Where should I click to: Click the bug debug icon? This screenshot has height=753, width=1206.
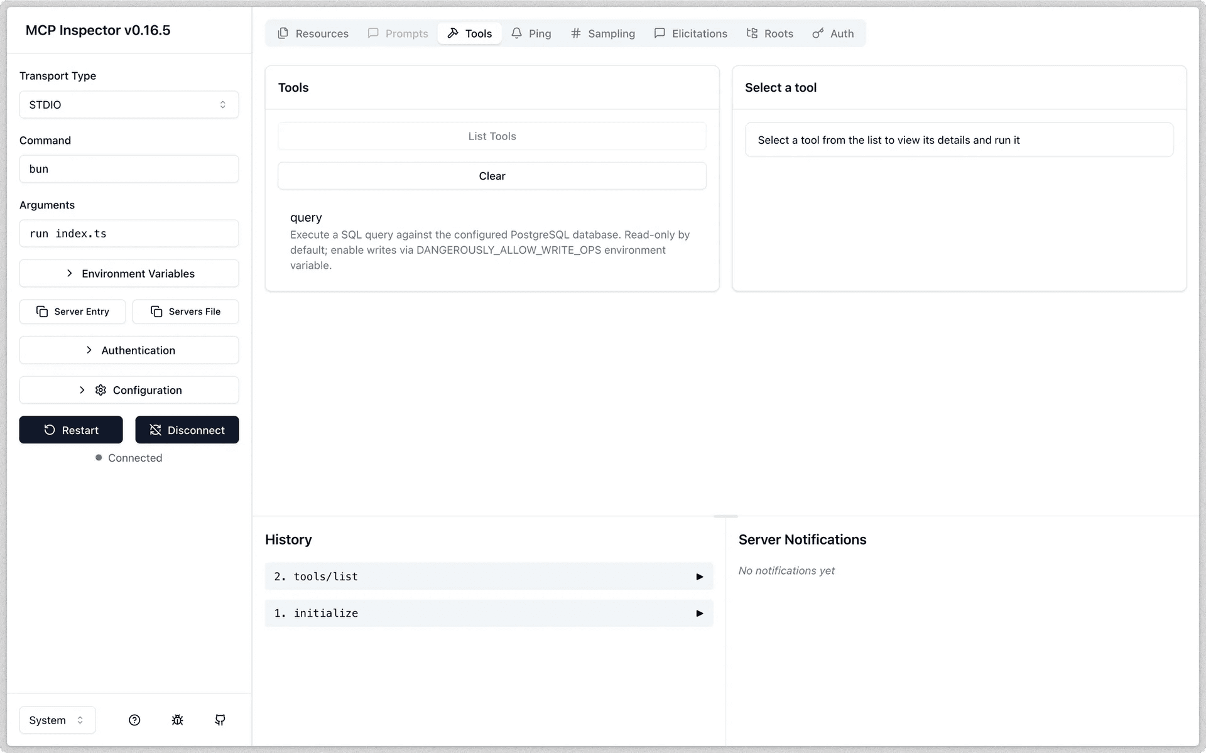(x=177, y=720)
